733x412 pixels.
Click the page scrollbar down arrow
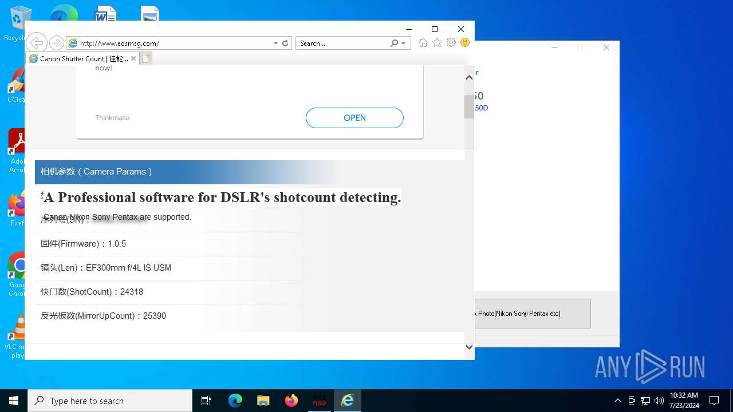tap(469, 347)
